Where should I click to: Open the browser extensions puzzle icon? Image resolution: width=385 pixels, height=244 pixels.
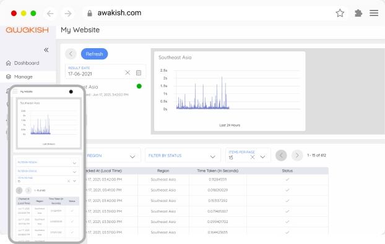(x=358, y=13)
